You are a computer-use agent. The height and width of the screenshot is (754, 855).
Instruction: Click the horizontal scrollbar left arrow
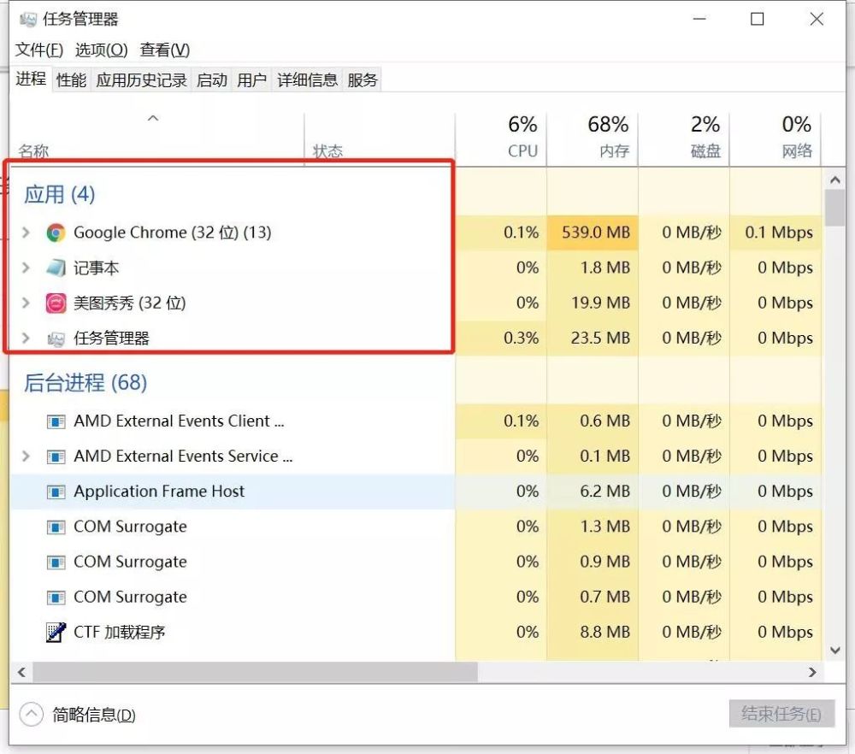coord(21,672)
